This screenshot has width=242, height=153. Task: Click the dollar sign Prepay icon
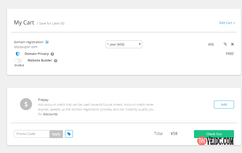[x=26, y=104]
